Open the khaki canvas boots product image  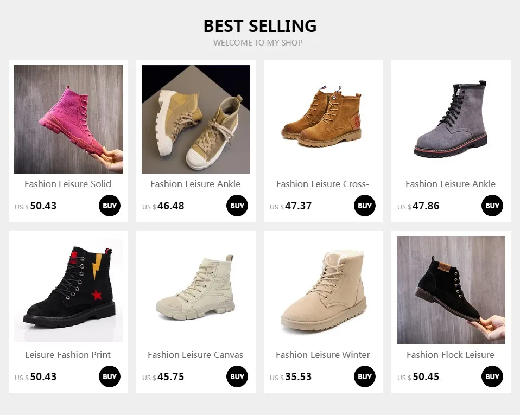tap(196, 119)
